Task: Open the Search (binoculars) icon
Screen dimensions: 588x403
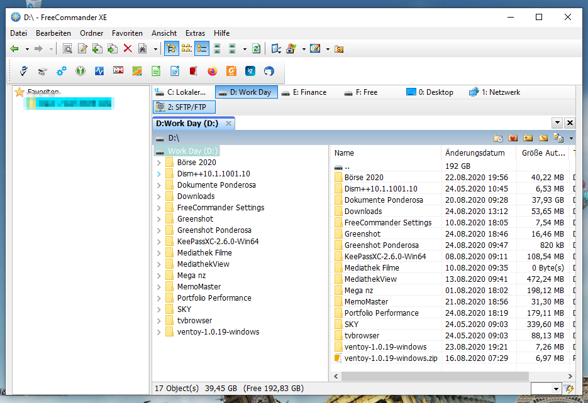Action: (x=143, y=48)
